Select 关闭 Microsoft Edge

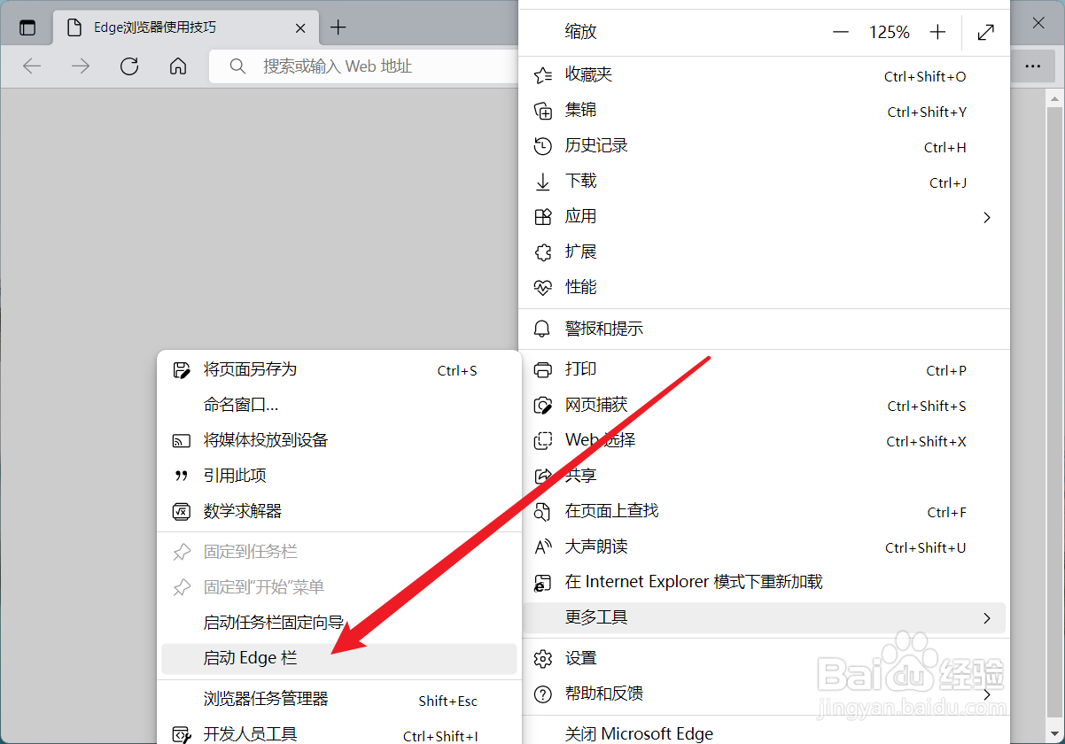(764, 733)
